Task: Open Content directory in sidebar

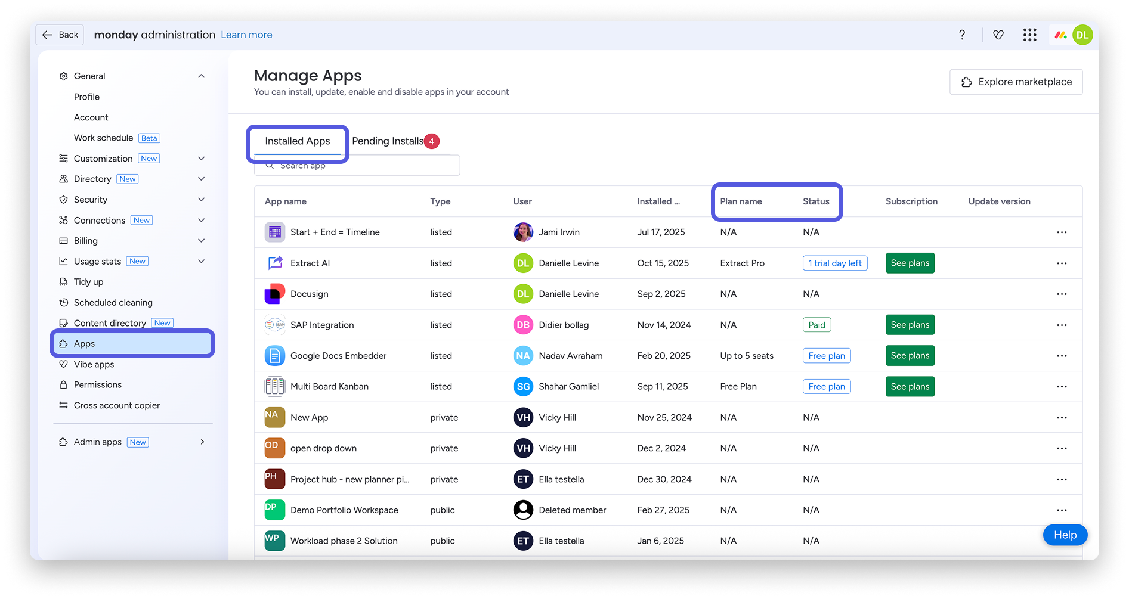Action: click(x=110, y=323)
